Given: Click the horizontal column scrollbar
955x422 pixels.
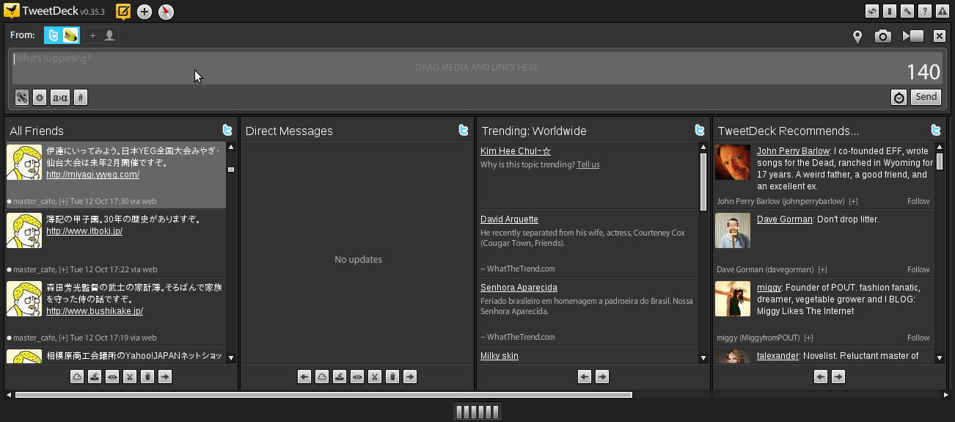Looking at the screenshot, I should pos(323,395).
